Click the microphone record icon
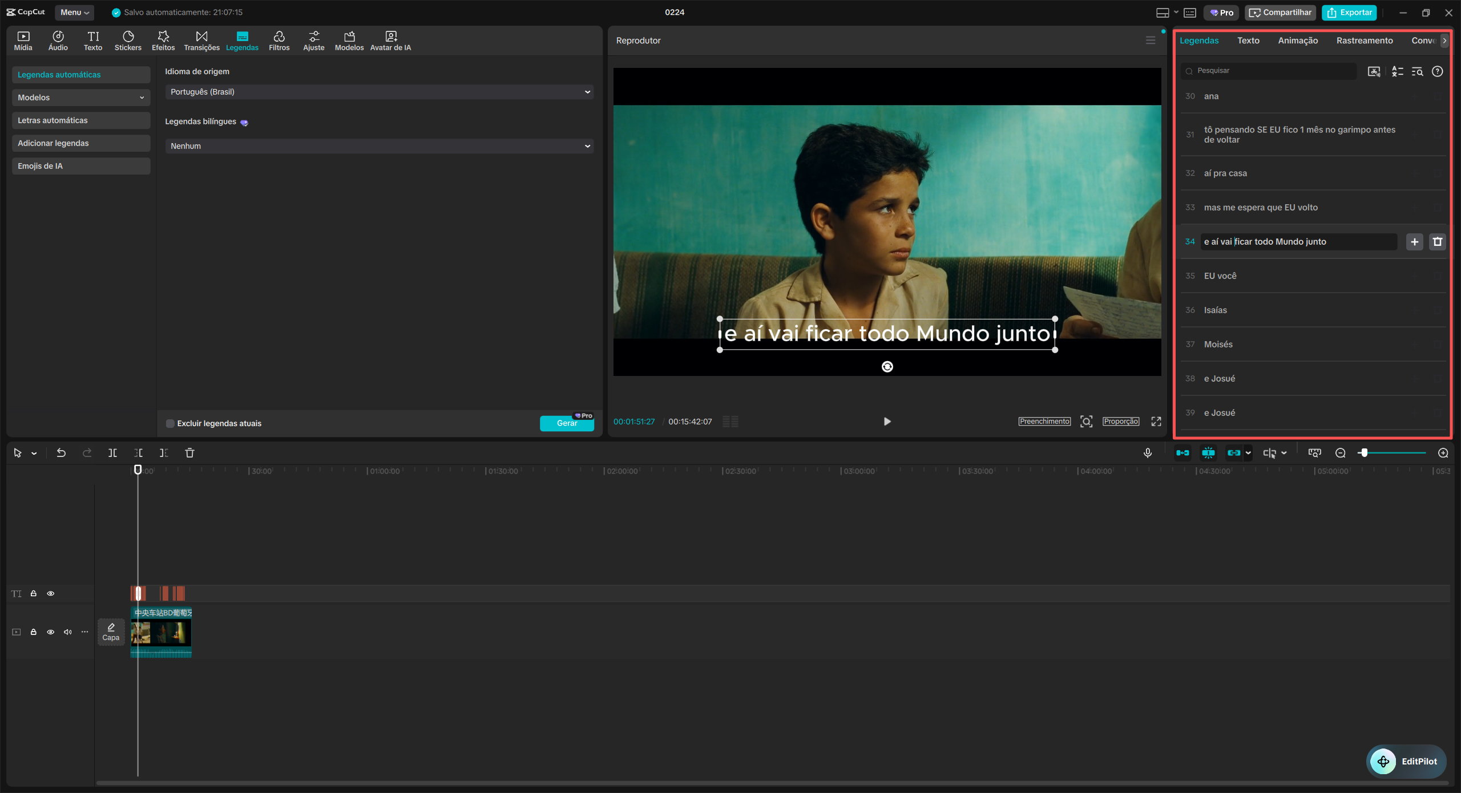Viewport: 1461px width, 793px height. pyautogui.click(x=1148, y=453)
